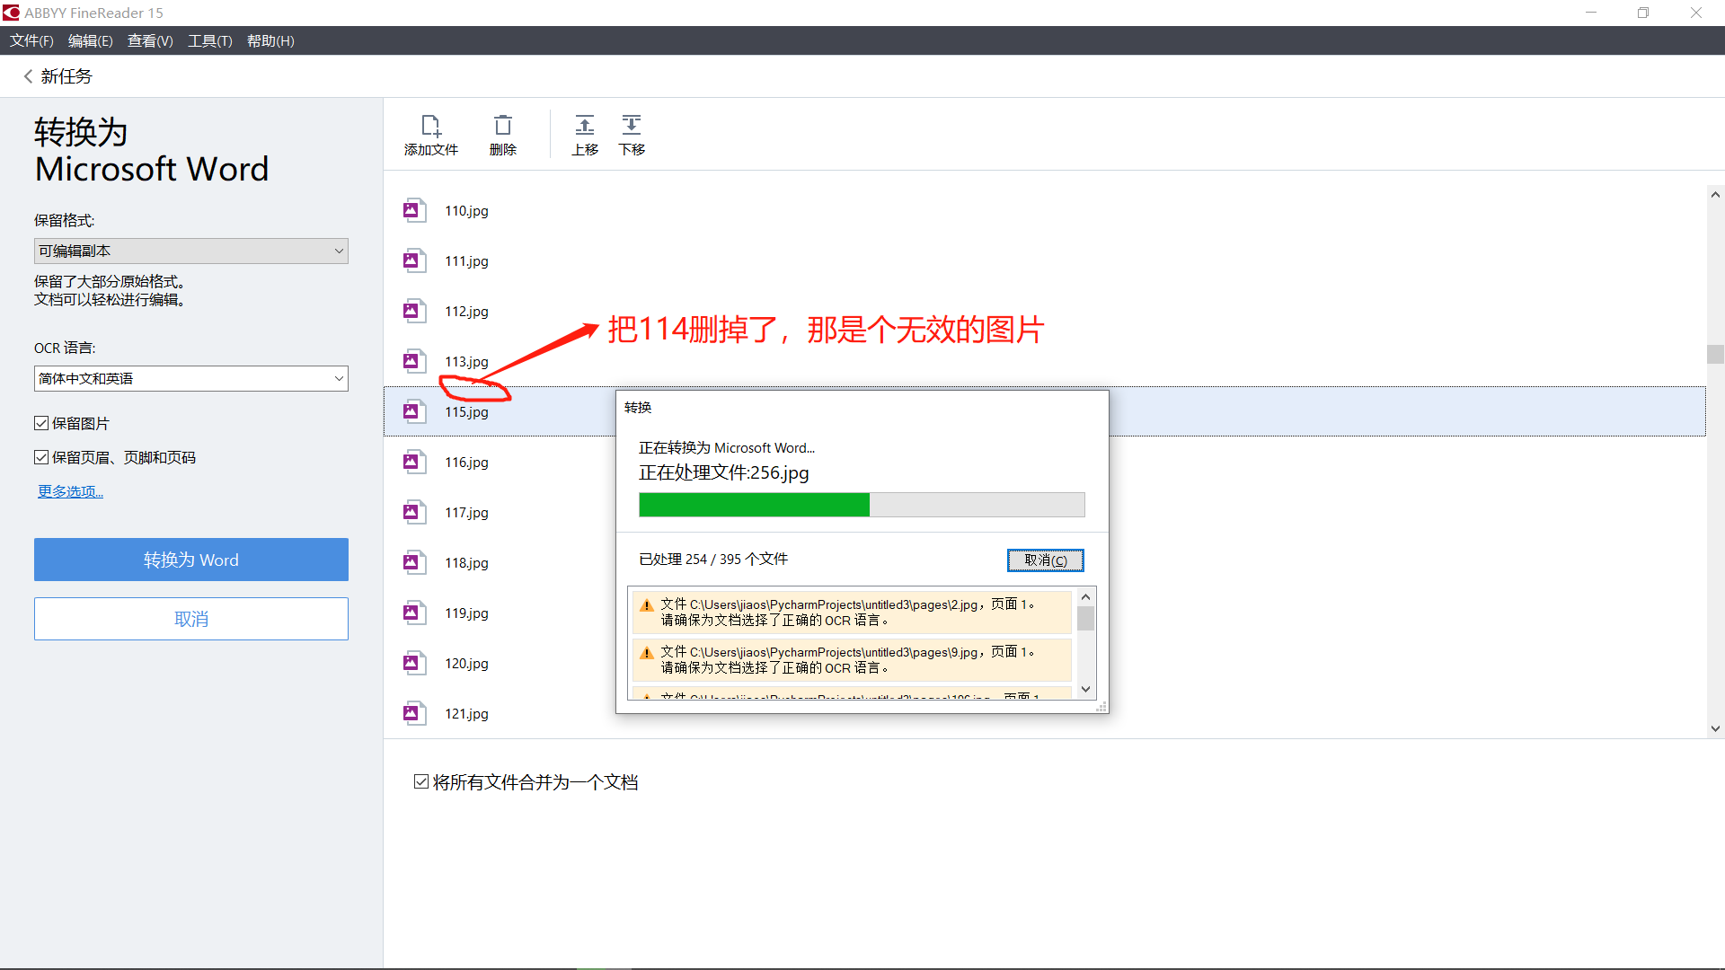
Task: Go back to 新任务
Action: click(x=66, y=76)
